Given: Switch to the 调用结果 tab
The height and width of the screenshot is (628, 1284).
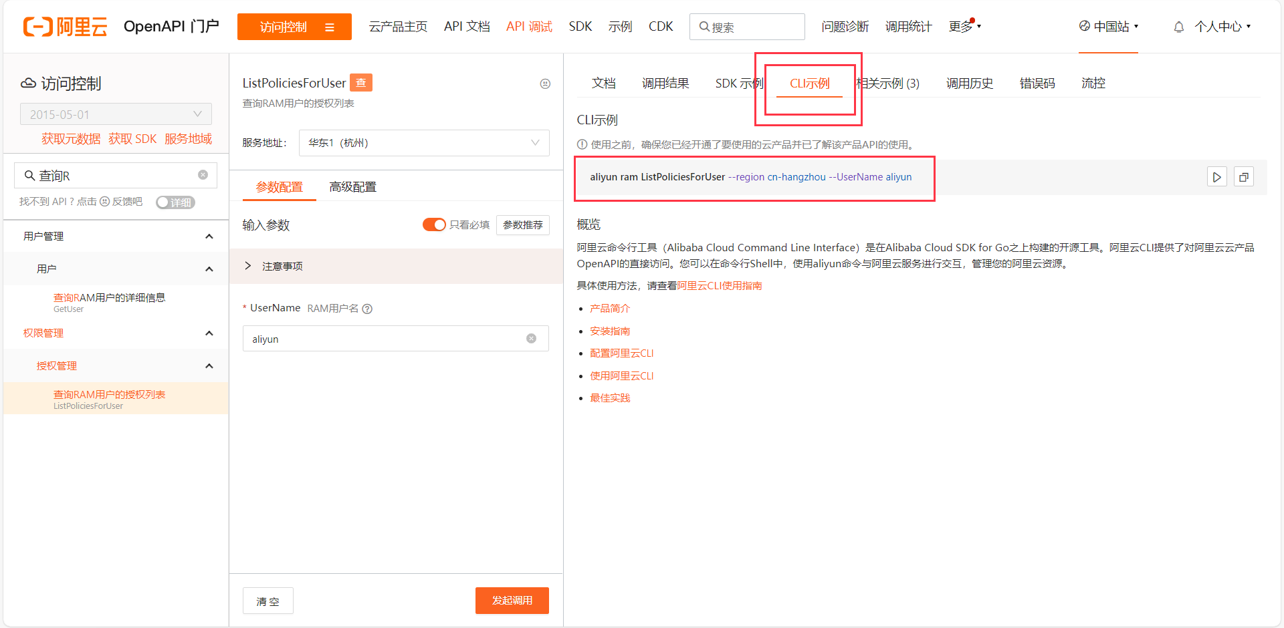Looking at the screenshot, I should click(x=665, y=84).
